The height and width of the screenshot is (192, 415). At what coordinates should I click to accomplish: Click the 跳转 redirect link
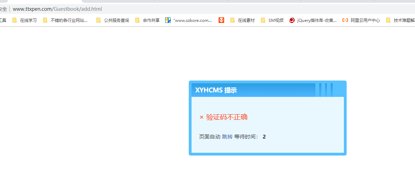pos(227,137)
